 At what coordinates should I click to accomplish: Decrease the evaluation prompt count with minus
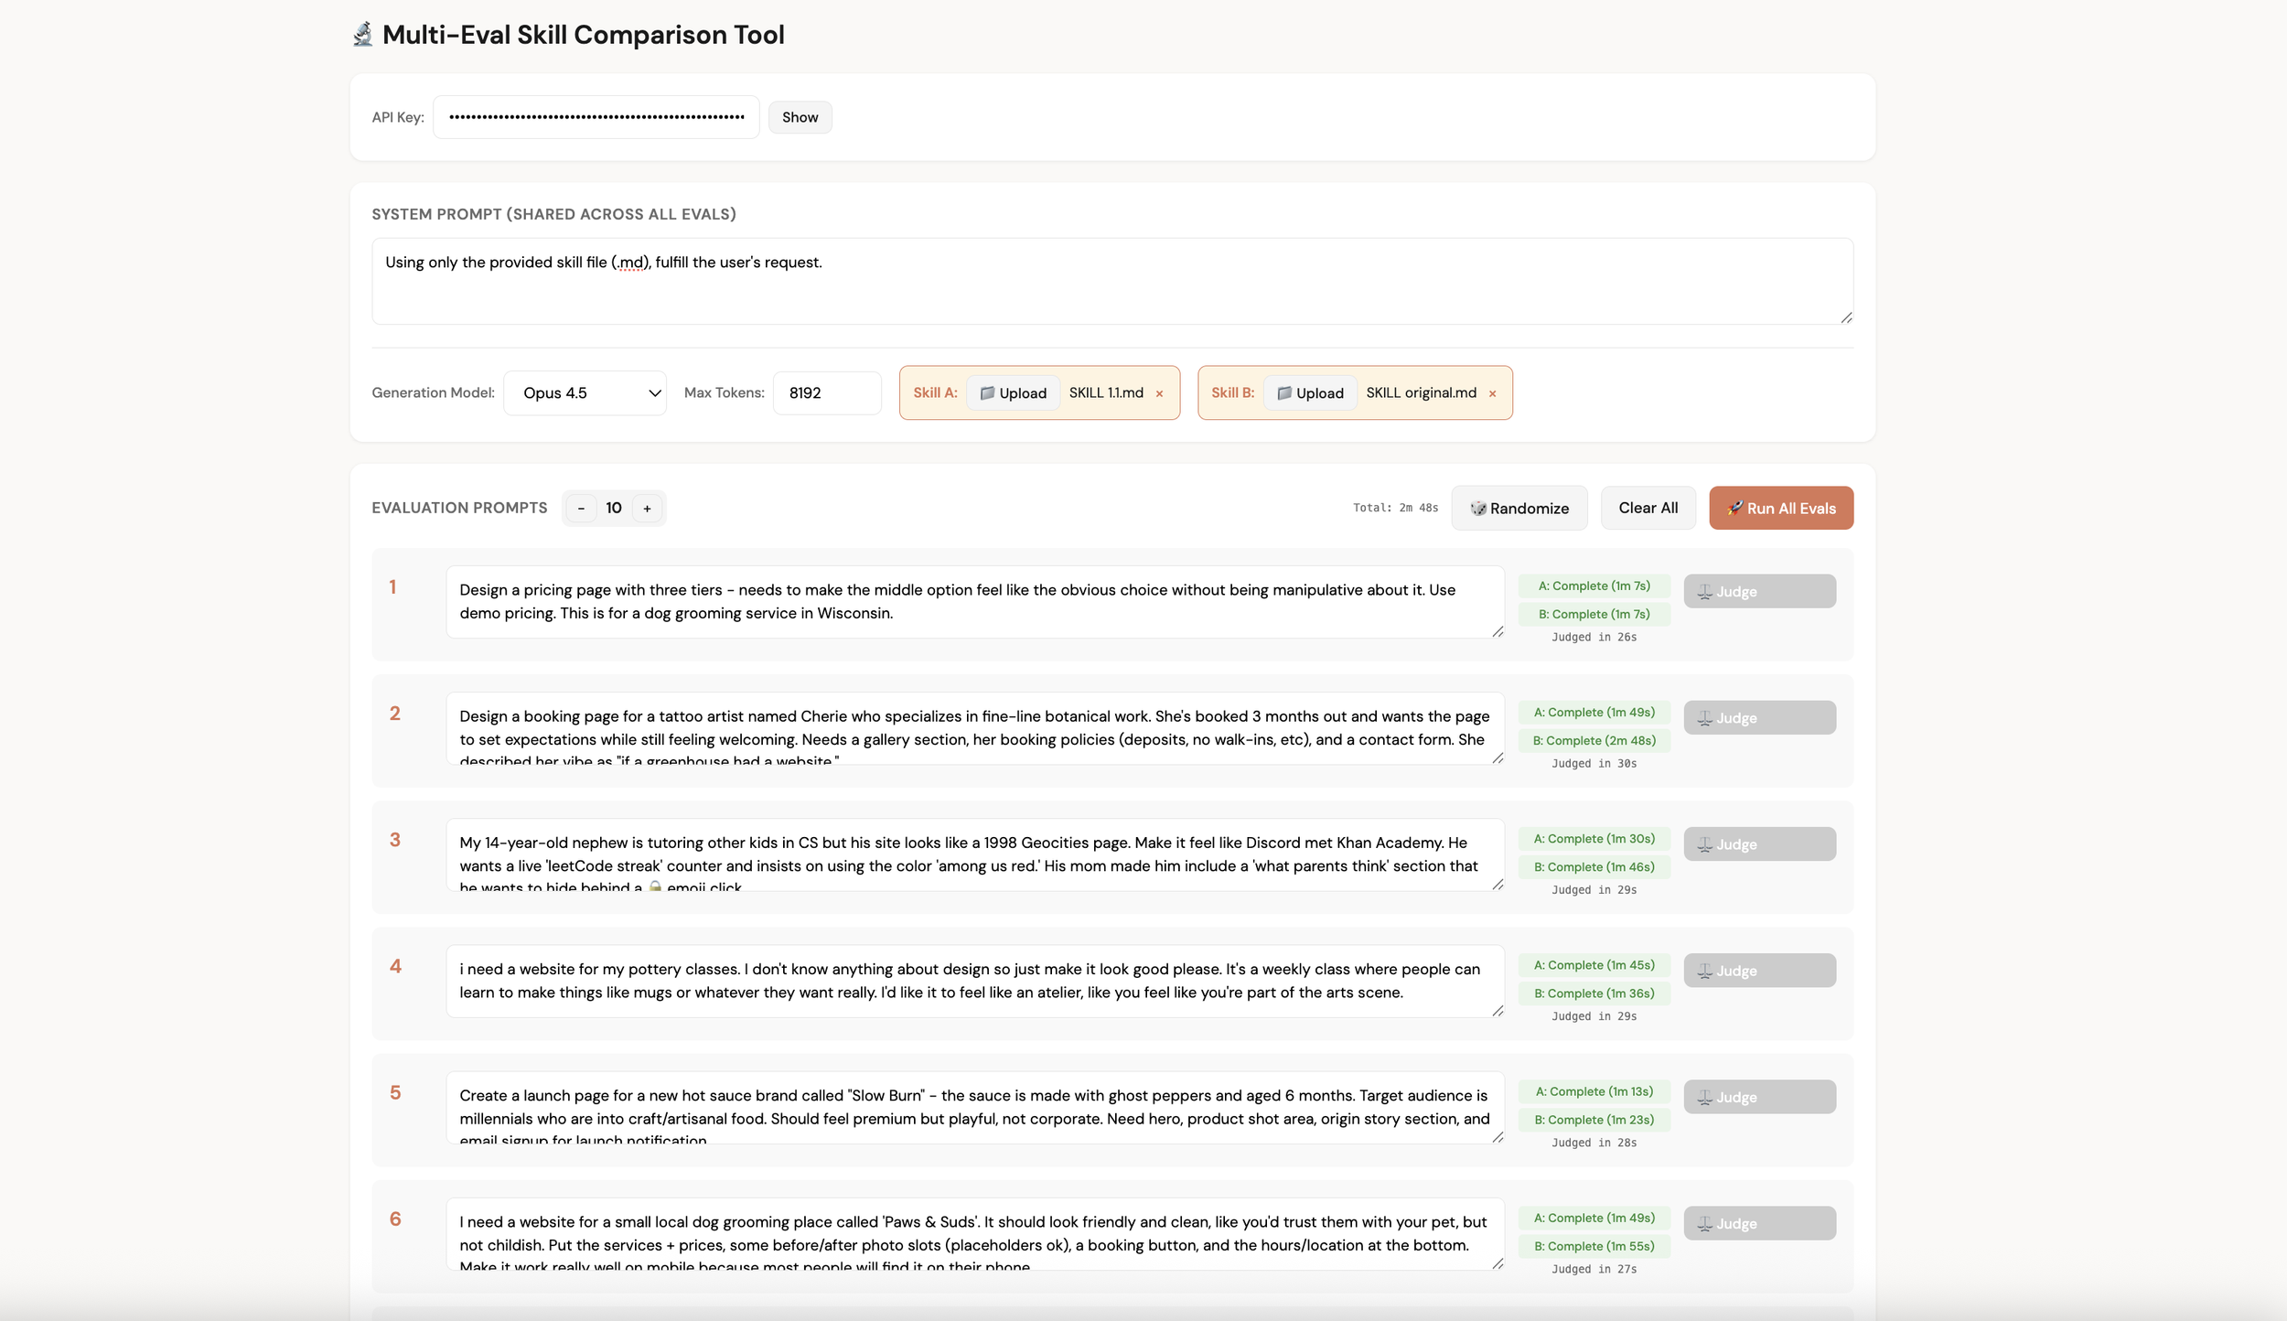click(581, 508)
